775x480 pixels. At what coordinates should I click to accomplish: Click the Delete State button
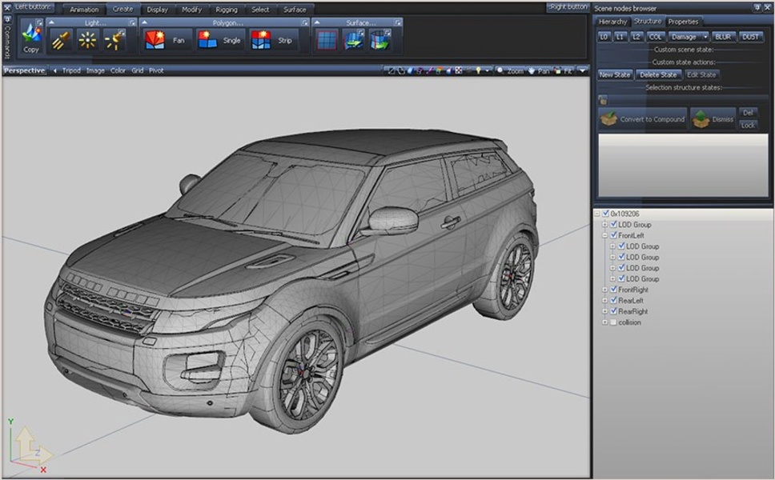658,74
